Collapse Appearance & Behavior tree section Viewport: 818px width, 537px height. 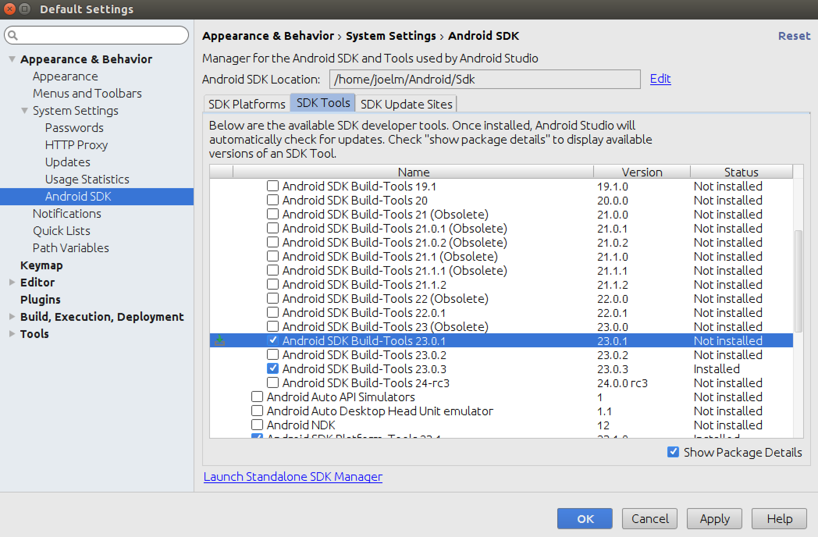[12, 59]
